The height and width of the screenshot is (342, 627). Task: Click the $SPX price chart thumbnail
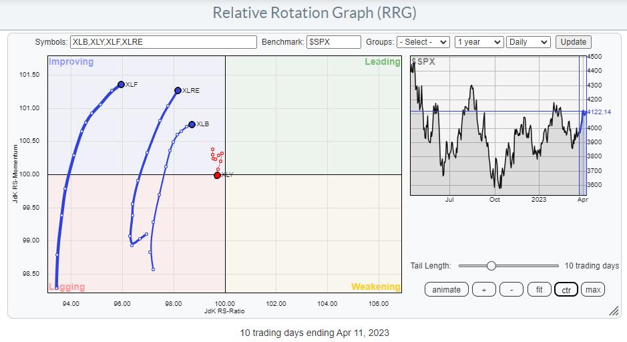click(497, 127)
